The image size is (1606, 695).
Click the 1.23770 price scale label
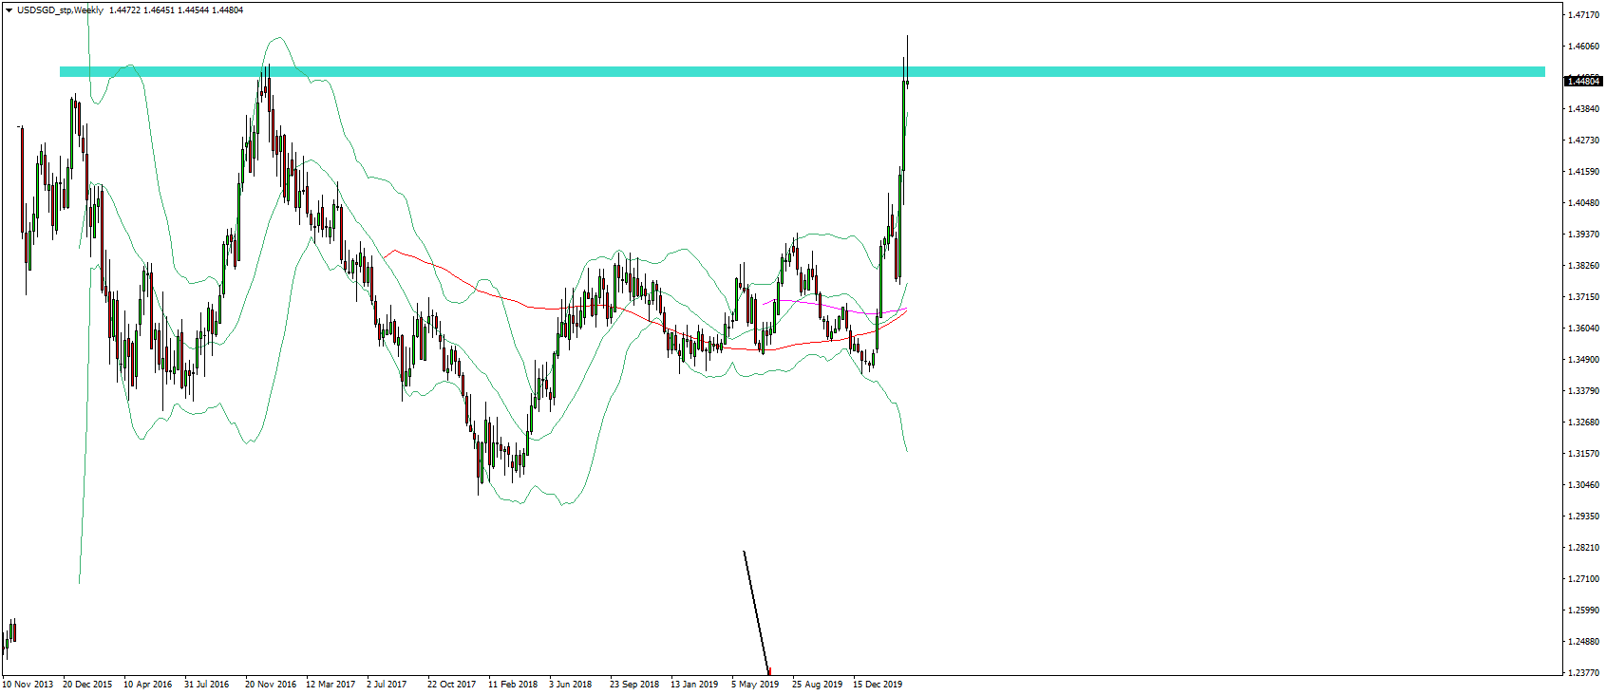(1585, 673)
